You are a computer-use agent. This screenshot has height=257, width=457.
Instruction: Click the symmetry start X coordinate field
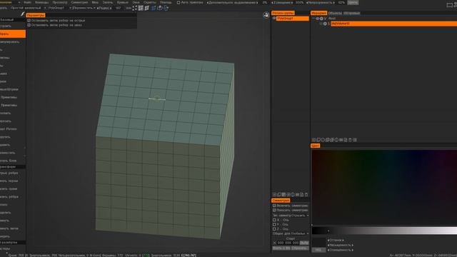288,243
